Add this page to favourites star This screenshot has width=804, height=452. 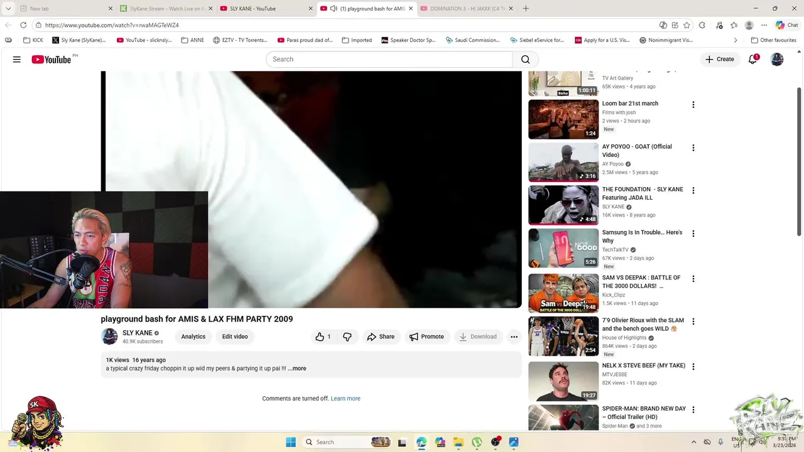687,25
